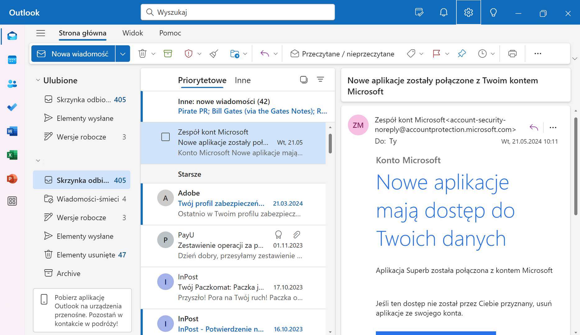
Task: Toggle the select-all messages icon
Action: pyautogui.click(x=304, y=80)
